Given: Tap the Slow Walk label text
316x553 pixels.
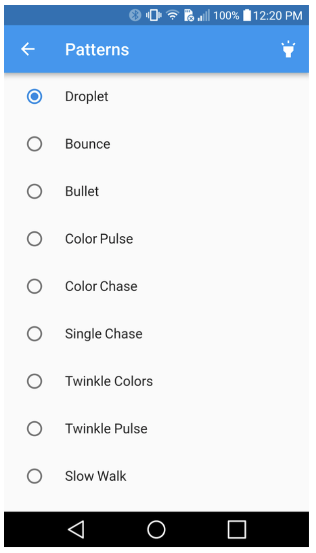Looking at the screenshot, I should [95, 476].
